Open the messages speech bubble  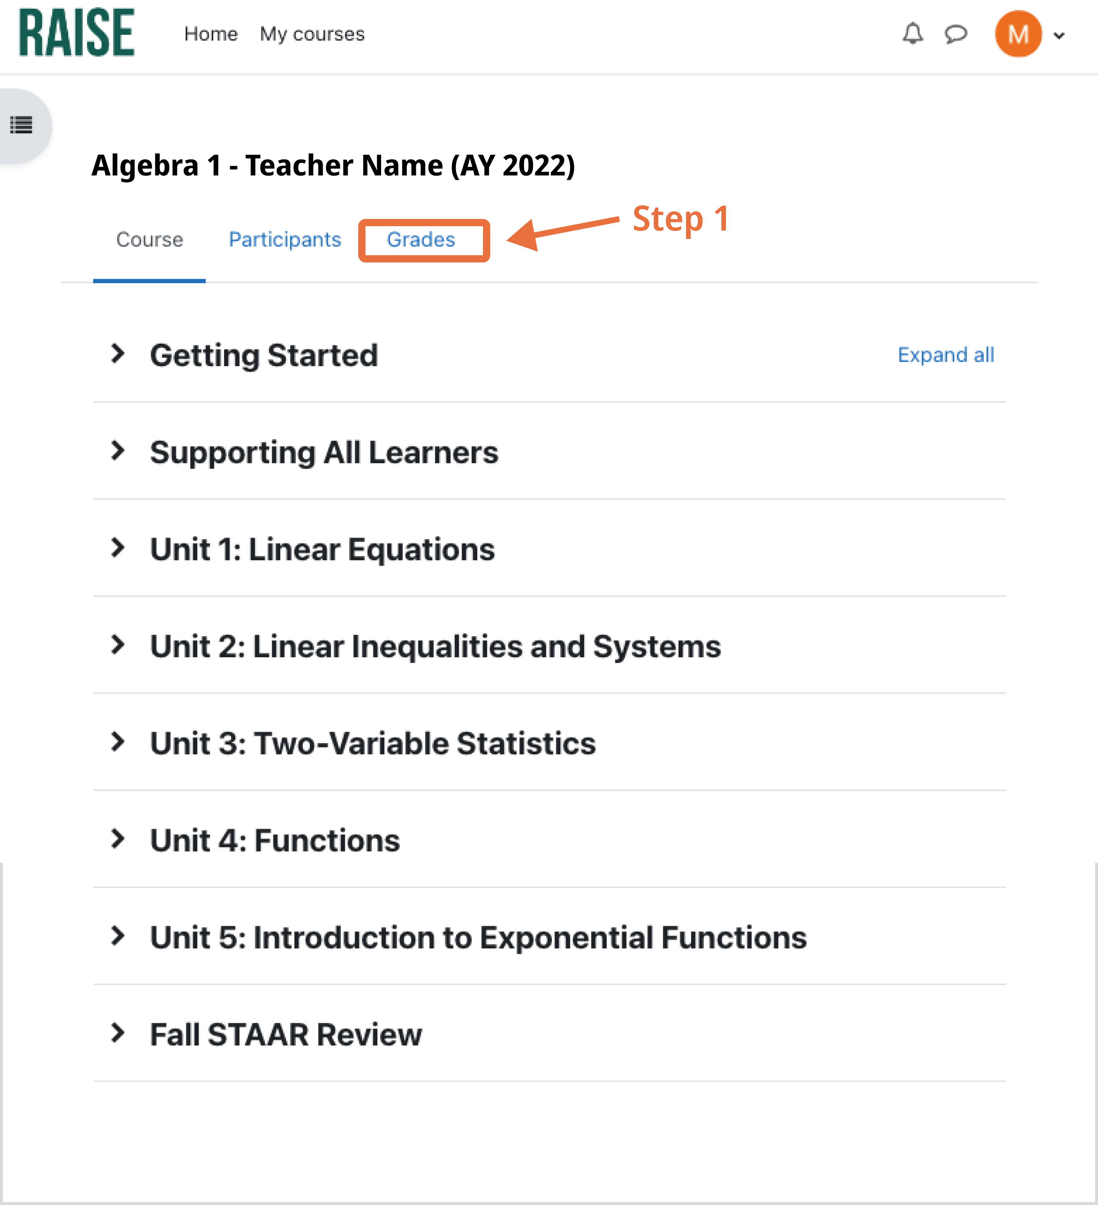pyautogui.click(x=955, y=33)
